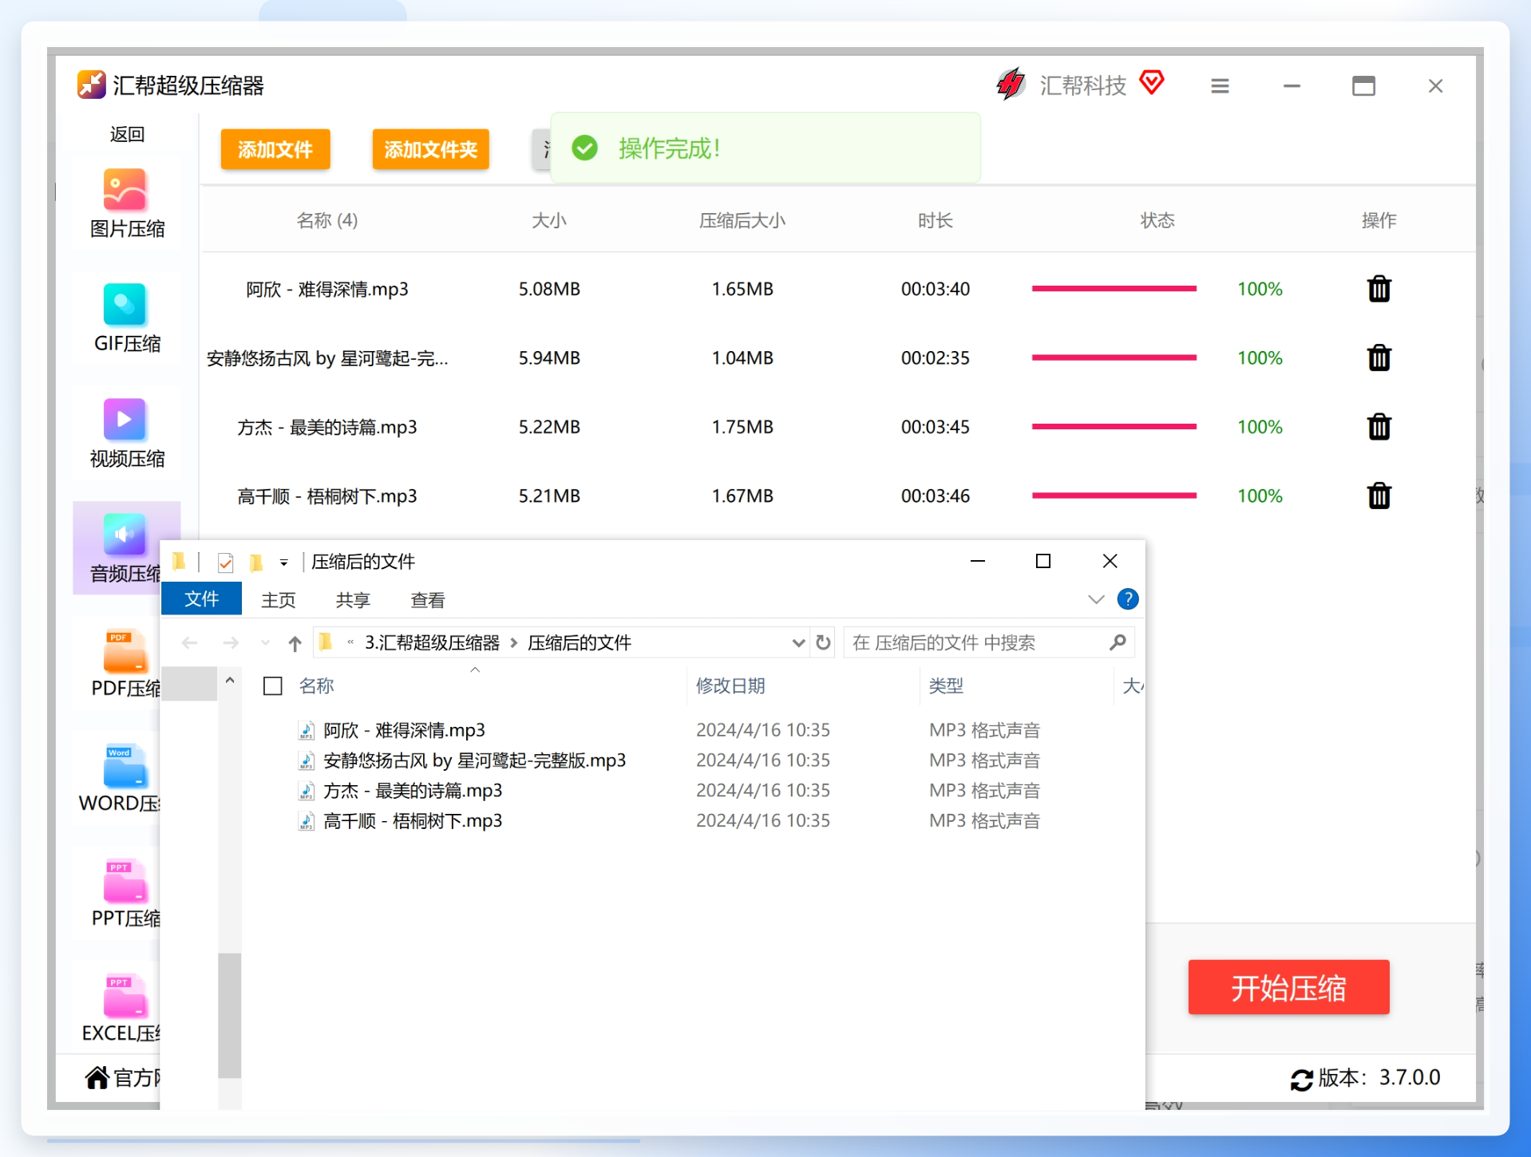This screenshot has height=1157, width=1531.
Task: Open the 主页 ribbon tab
Action: pyautogui.click(x=278, y=600)
